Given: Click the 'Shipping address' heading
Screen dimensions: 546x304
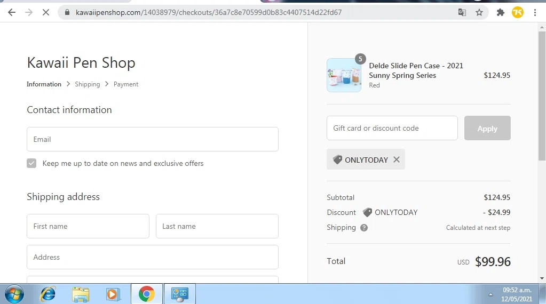Looking at the screenshot, I should pos(63,197).
